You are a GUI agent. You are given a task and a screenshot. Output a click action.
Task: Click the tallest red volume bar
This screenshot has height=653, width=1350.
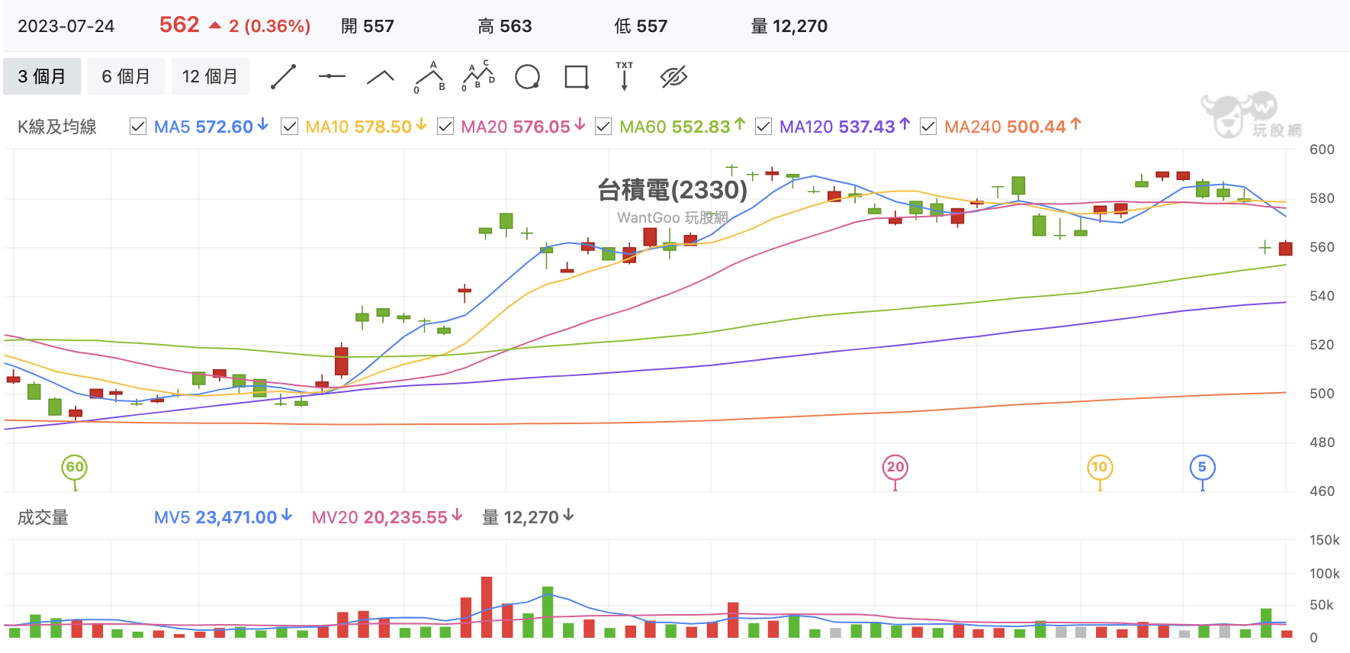coord(487,607)
